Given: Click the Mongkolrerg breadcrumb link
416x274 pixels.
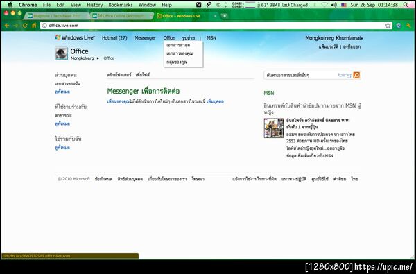Looking at the screenshot, I should coord(82,58).
